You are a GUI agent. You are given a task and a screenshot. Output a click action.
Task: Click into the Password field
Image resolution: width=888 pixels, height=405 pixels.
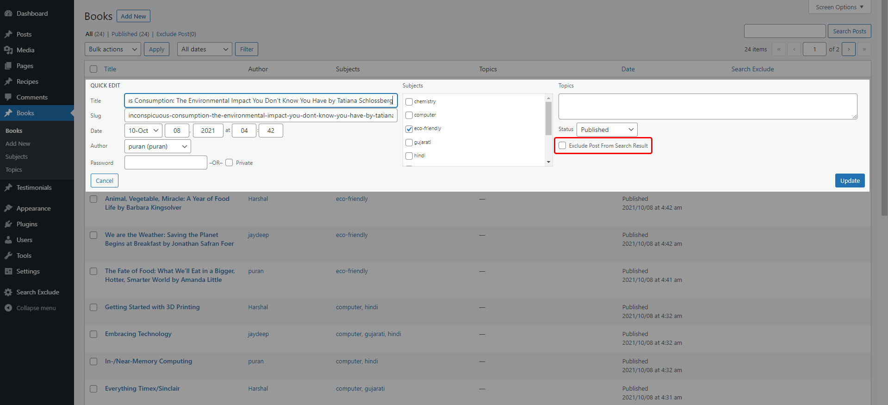tap(166, 162)
